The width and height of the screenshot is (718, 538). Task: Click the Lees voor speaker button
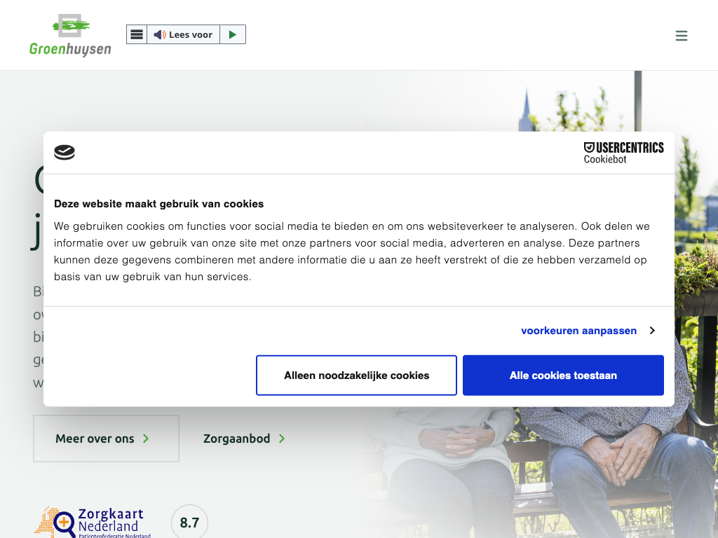click(183, 34)
